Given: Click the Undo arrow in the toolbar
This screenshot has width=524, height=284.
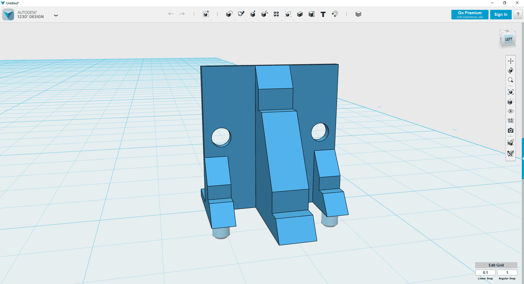Looking at the screenshot, I should click(171, 14).
